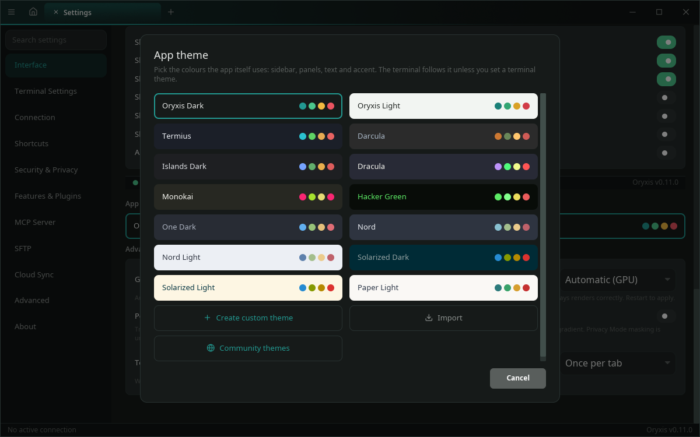700x437 pixels.
Task: Go to the home icon
Action: click(33, 12)
